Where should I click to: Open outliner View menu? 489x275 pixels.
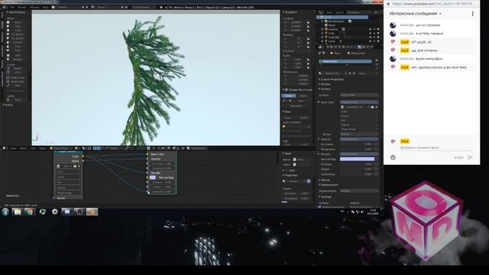click(329, 12)
